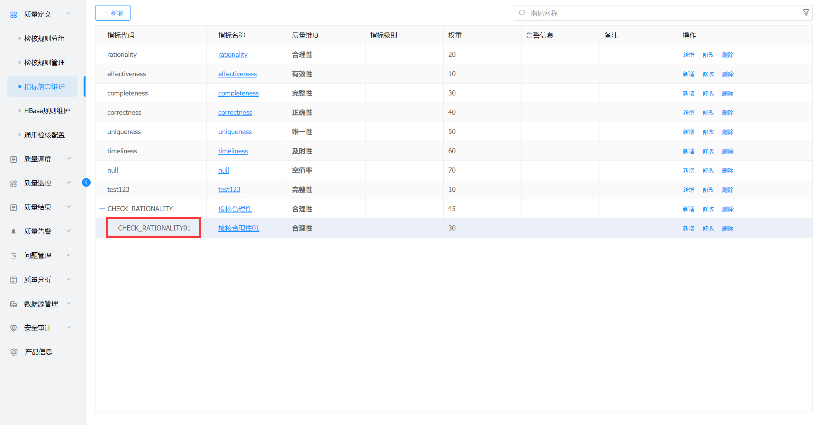Collapse the 质量定义 menu chevron
The image size is (822, 425).
coord(68,14)
